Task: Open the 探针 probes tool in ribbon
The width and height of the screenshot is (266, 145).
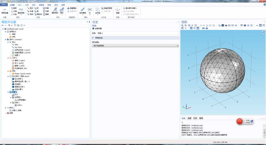Action: [x=62, y=11]
